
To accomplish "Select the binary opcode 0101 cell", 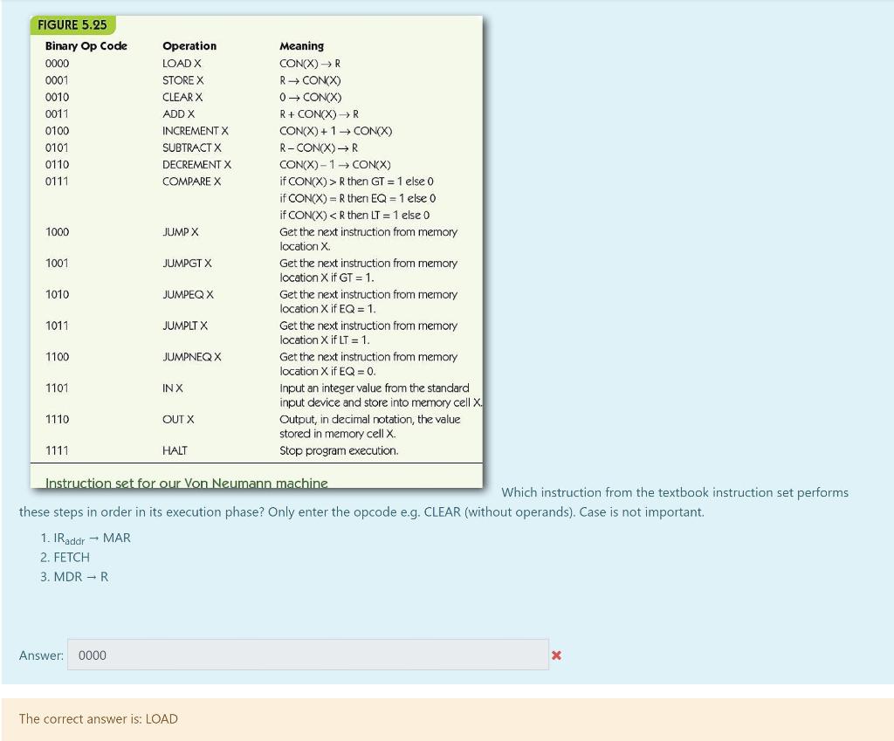I will (57, 147).
